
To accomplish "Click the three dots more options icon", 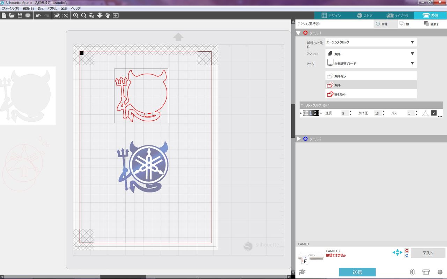I will [440, 116].
